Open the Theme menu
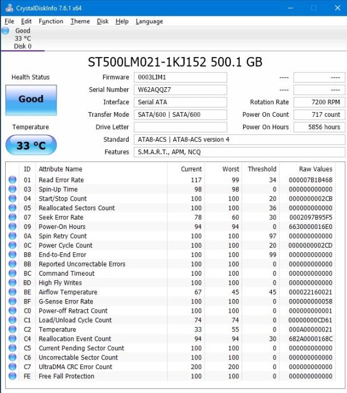The height and width of the screenshot is (393, 347). click(x=80, y=21)
